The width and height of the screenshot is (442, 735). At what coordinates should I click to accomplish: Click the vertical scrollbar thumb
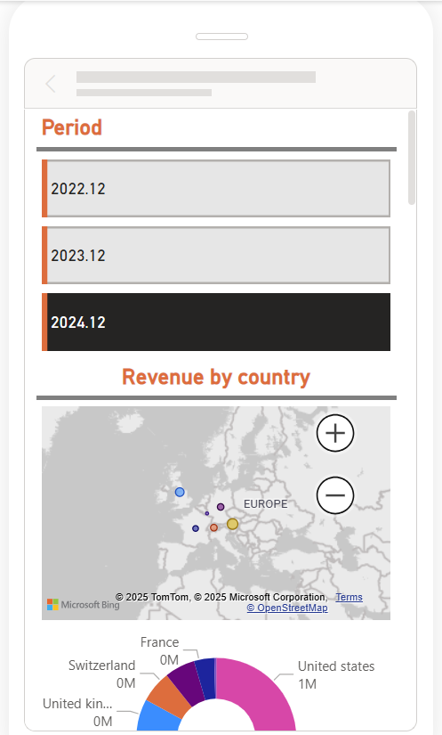412,158
